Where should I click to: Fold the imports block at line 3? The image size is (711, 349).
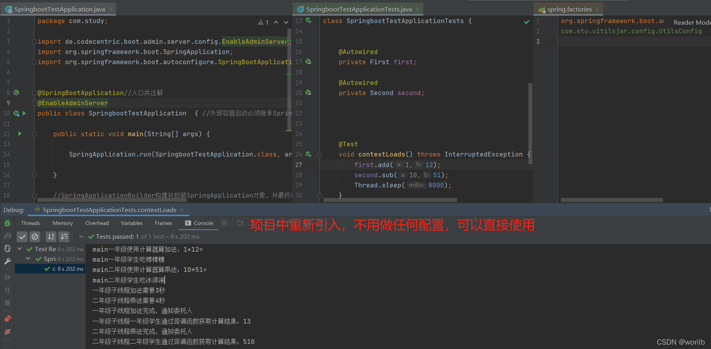click(34, 41)
